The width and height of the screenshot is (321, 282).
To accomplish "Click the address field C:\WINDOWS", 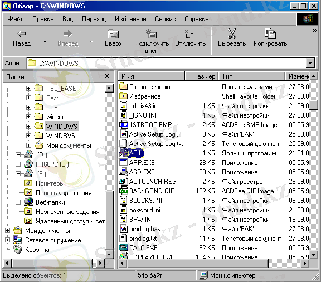I will coord(167,63).
